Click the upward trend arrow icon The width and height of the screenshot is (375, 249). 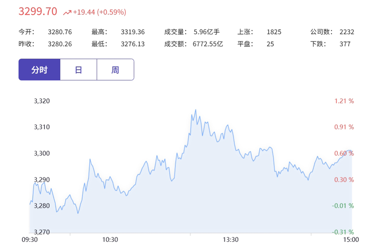pyautogui.click(x=67, y=12)
